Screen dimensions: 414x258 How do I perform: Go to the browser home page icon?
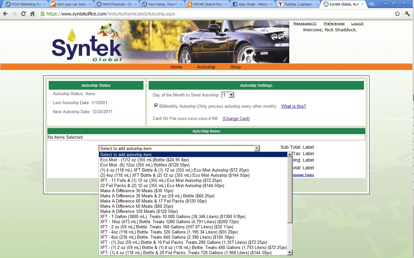[x=32, y=14]
